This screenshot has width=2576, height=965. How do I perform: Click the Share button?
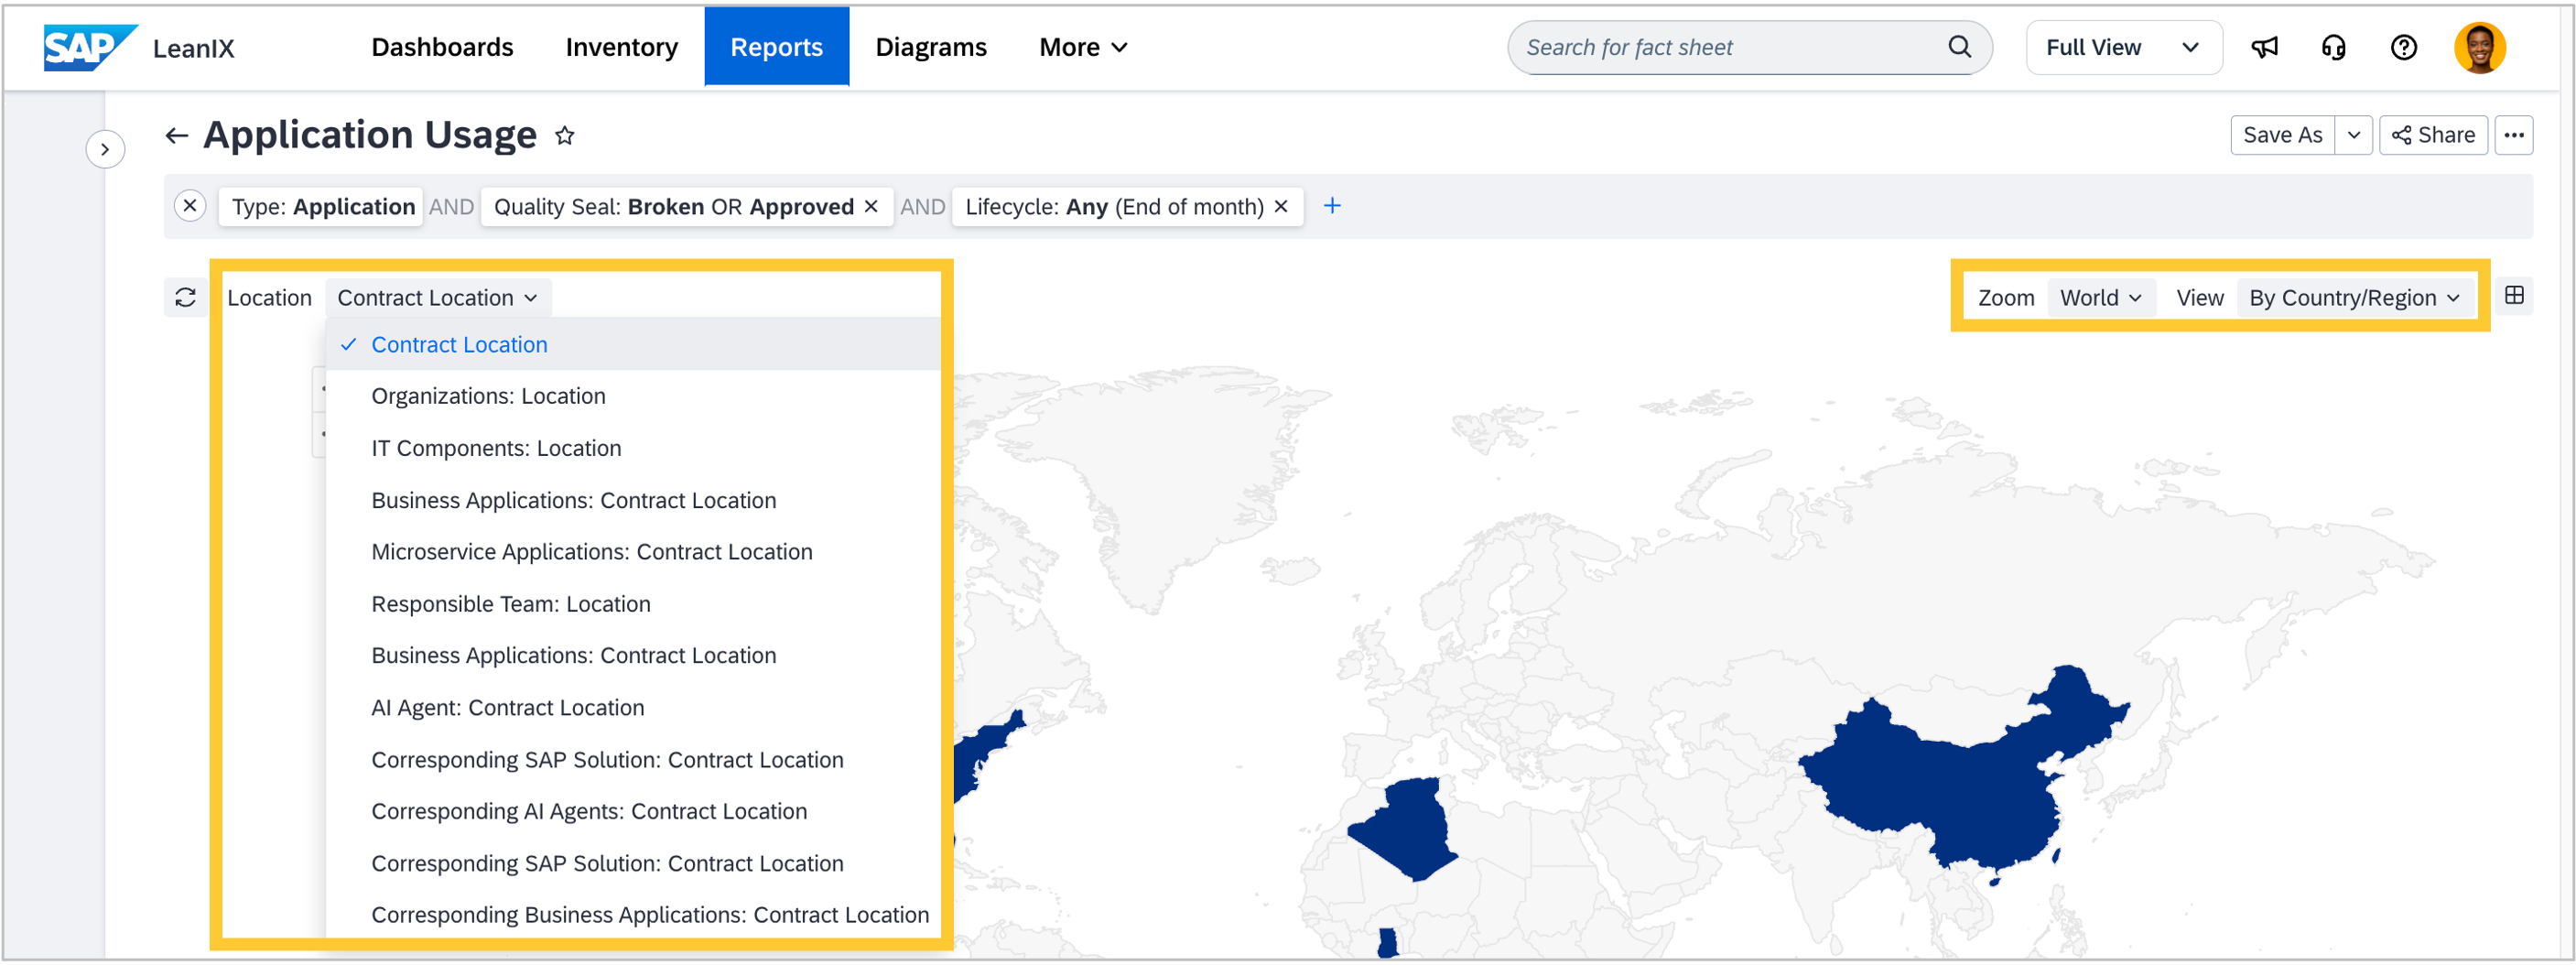pos(2433,135)
